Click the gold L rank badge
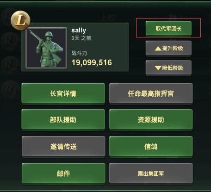The image size is (211, 192). [20, 20]
